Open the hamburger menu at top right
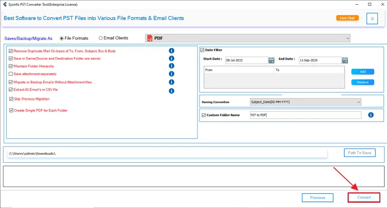The height and width of the screenshot is (208, 387). (x=372, y=19)
